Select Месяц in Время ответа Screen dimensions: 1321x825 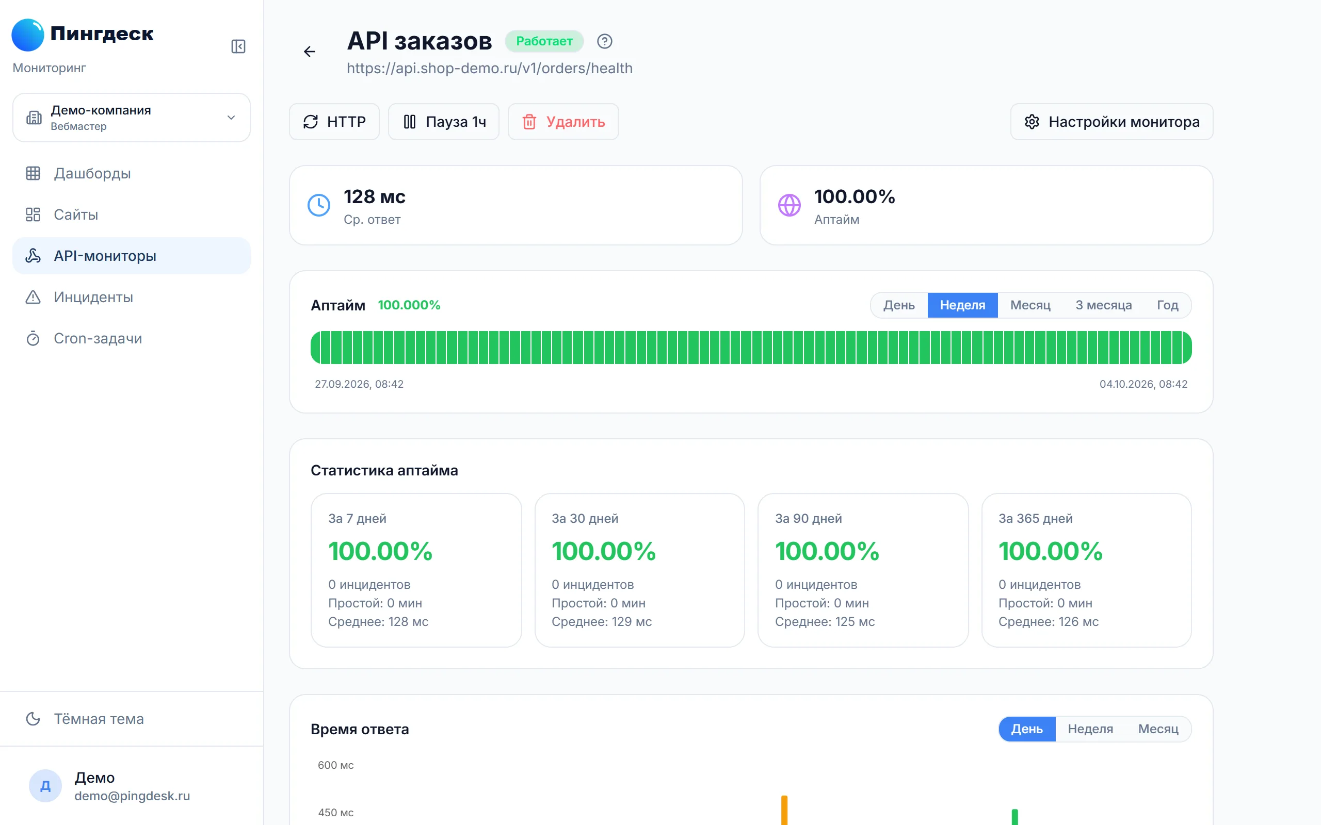[x=1158, y=729]
